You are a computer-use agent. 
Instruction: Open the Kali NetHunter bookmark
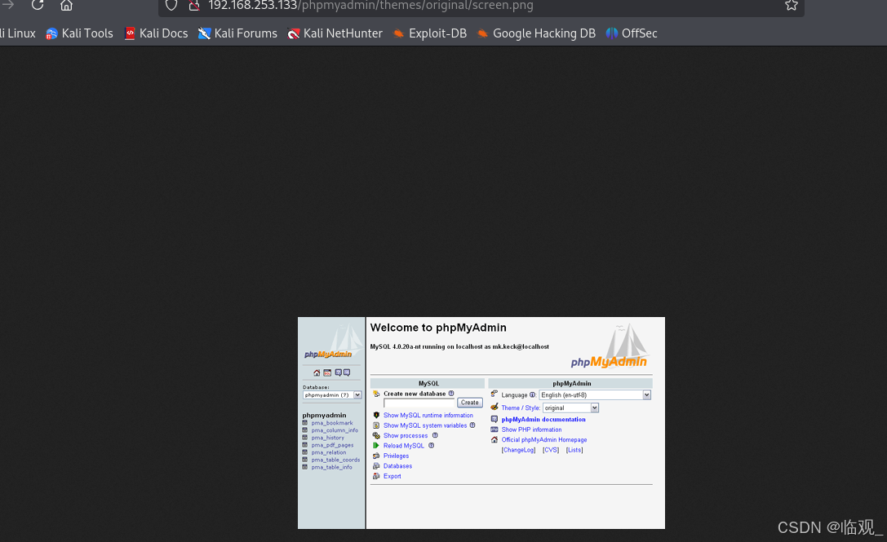pyautogui.click(x=335, y=33)
